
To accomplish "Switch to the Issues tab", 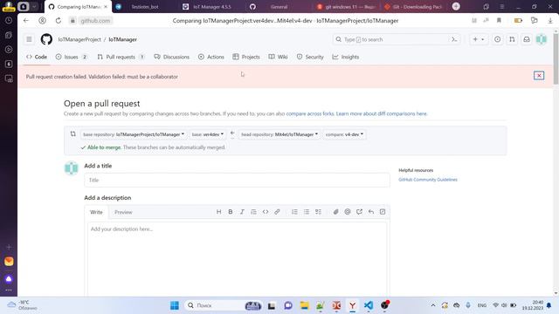I will (x=72, y=57).
